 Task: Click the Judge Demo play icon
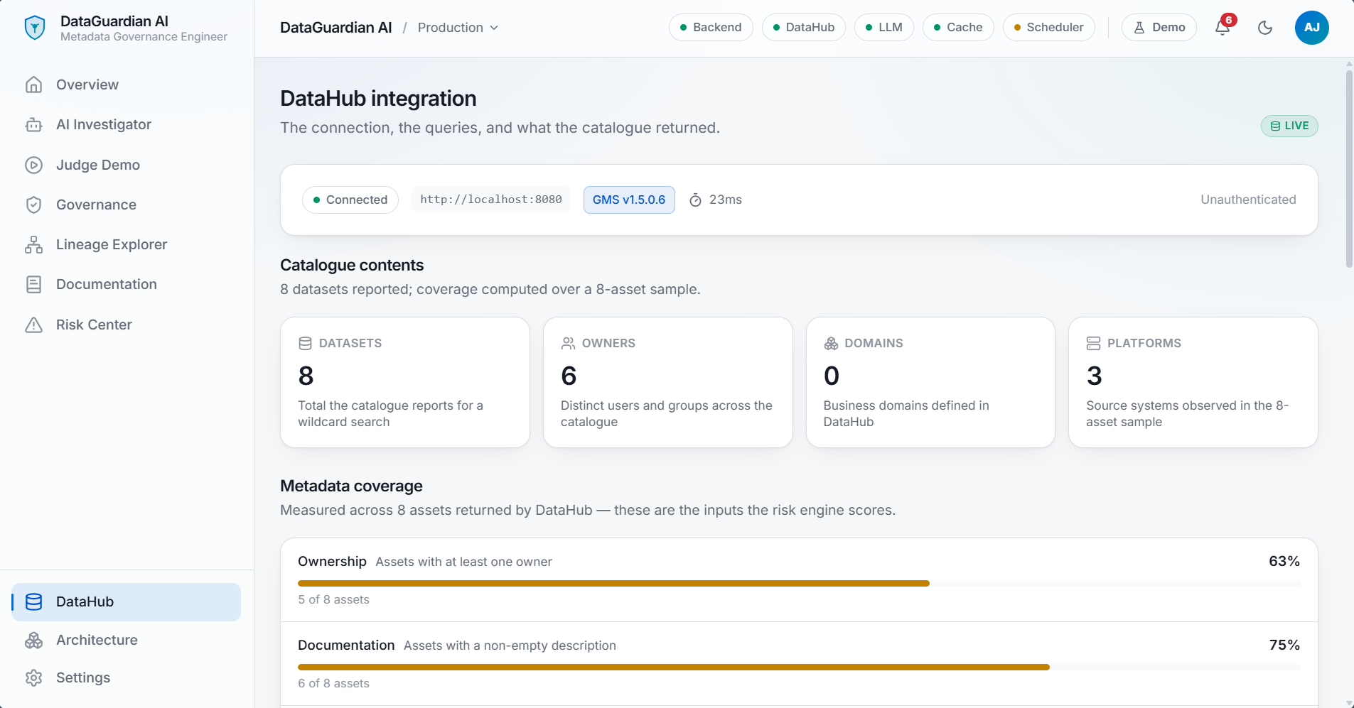[33, 165]
